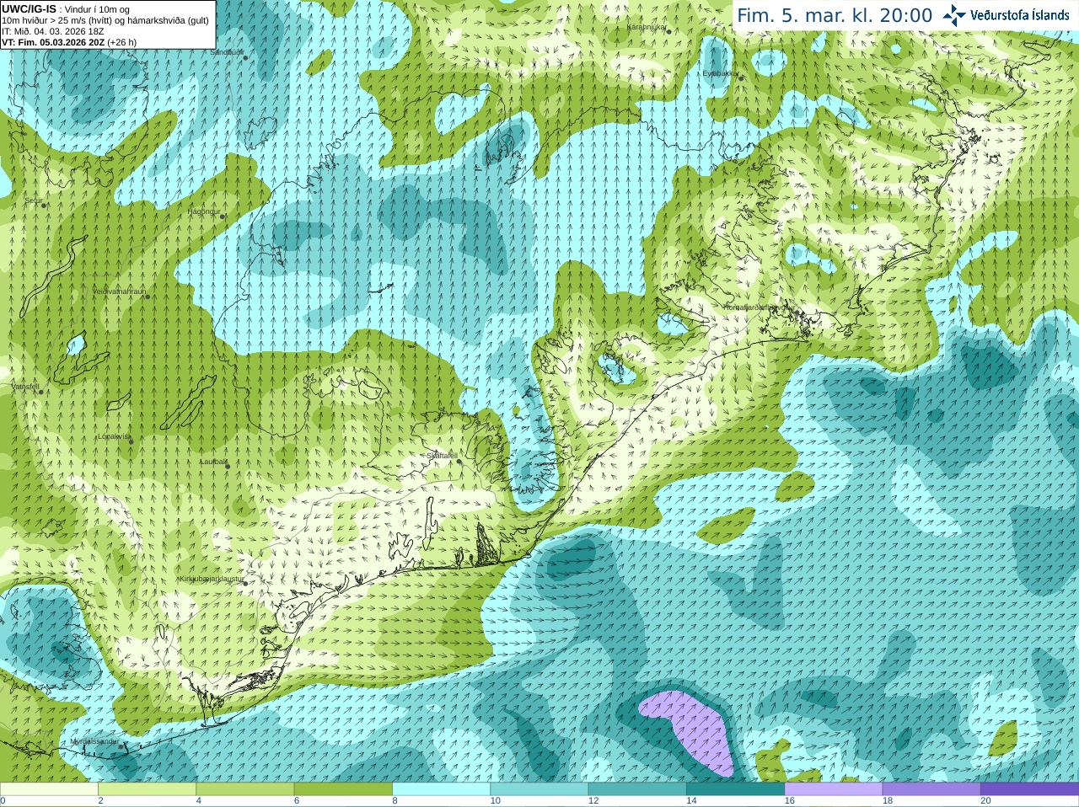
Task: Click the 14–16 m/s dark teal legend swatch
Action: [735, 789]
